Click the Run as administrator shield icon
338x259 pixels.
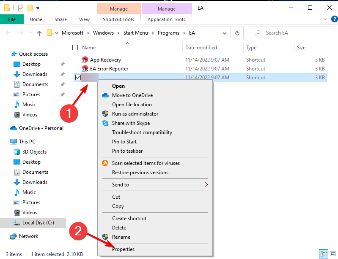[105, 114]
